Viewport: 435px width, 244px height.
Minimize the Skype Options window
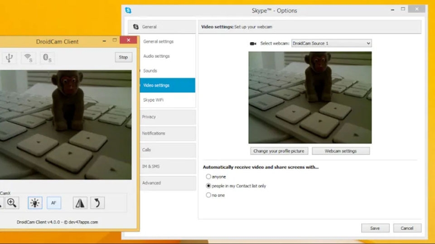[x=392, y=9]
